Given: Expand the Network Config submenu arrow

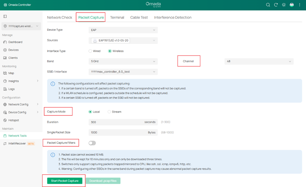Looking at the screenshot, I should tap(37, 104).
